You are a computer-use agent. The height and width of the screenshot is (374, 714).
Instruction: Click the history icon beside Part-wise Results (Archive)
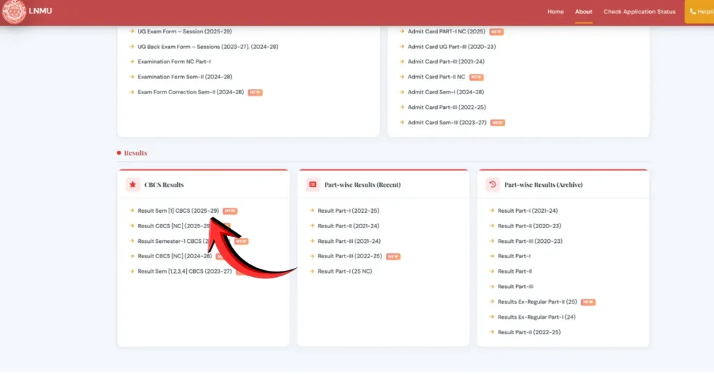tap(492, 184)
